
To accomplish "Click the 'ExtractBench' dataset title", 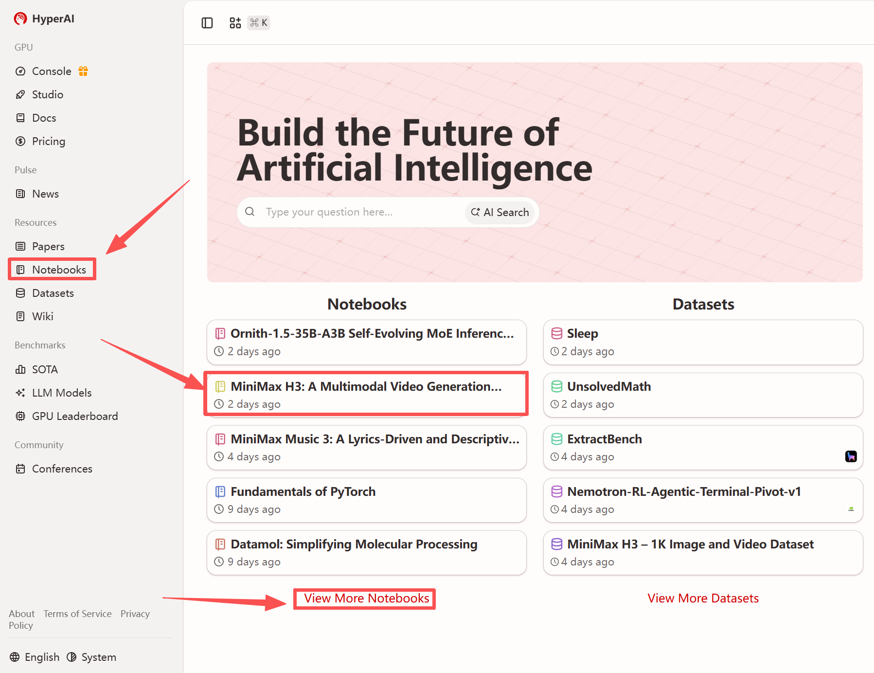I will click(x=605, y=439).
